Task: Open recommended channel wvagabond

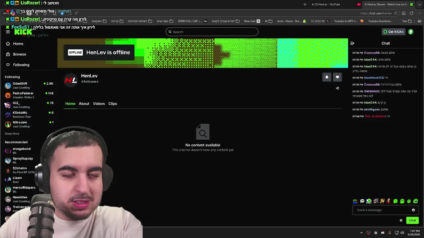Action: pos(22,151)
